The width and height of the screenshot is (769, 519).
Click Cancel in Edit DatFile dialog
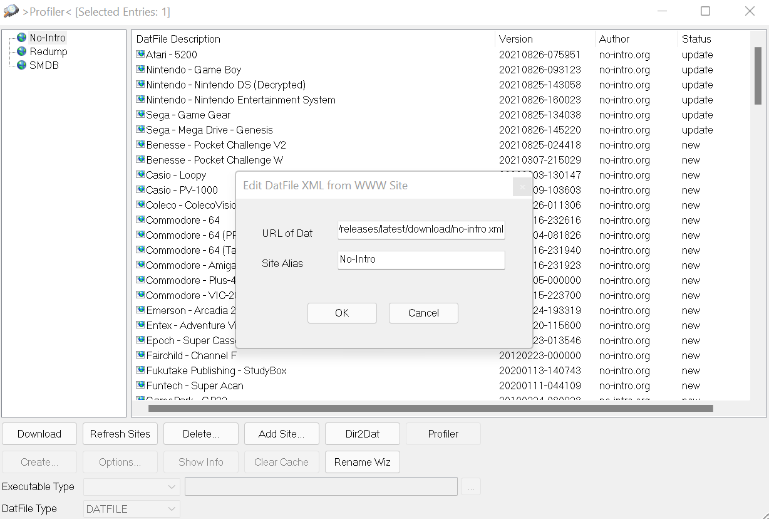(423, 313)
